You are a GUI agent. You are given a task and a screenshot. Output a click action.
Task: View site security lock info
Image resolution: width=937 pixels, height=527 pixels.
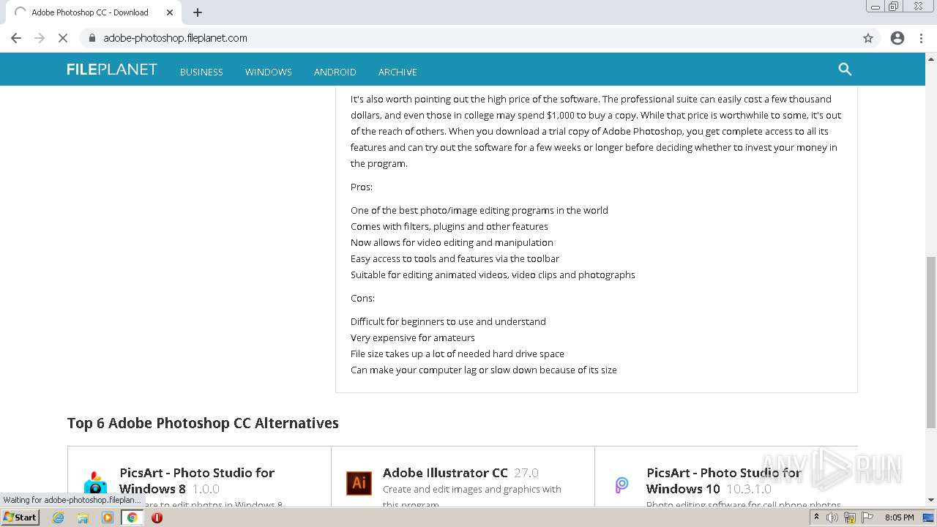click(92, 38)
